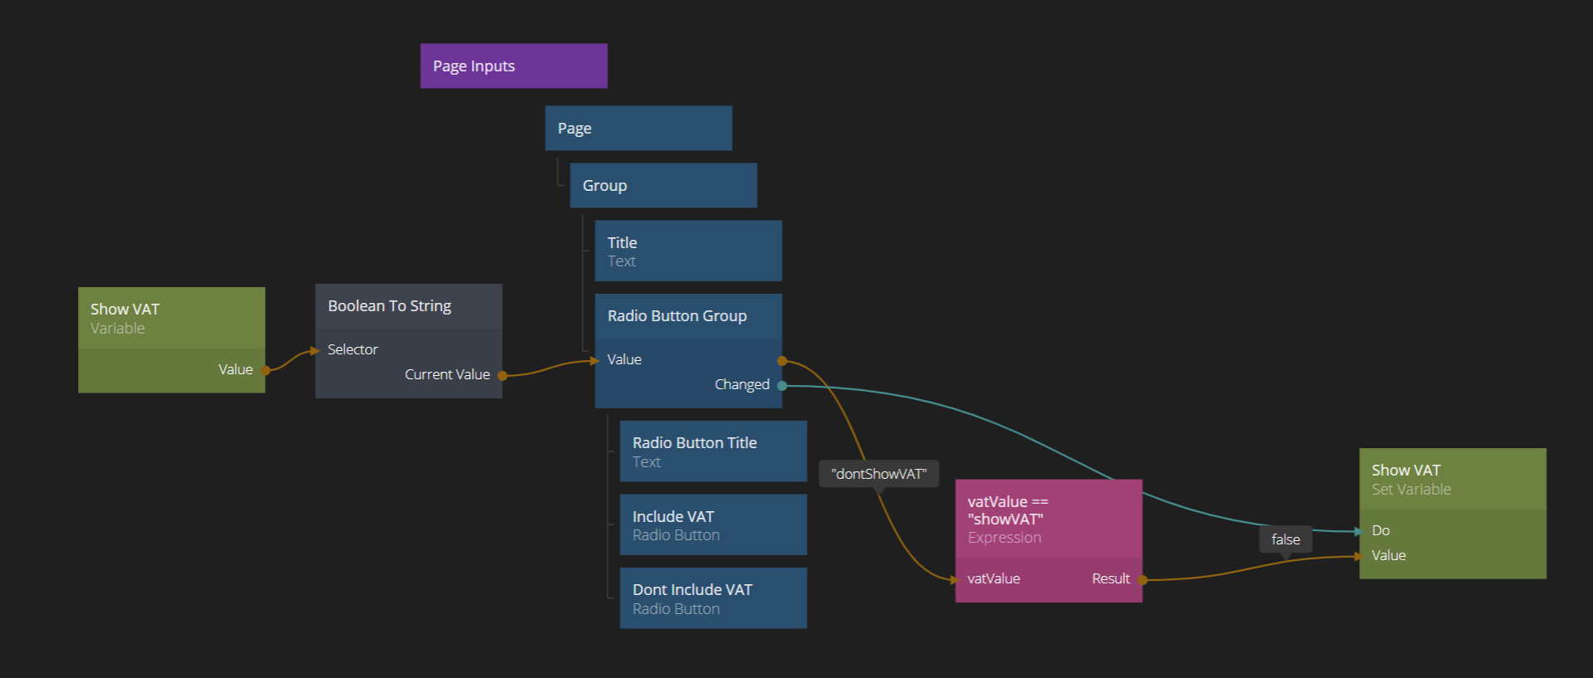The width and height of the screenshot is (1593, 678).
Task: Click the Selector input port arrow
Action: 316,350
